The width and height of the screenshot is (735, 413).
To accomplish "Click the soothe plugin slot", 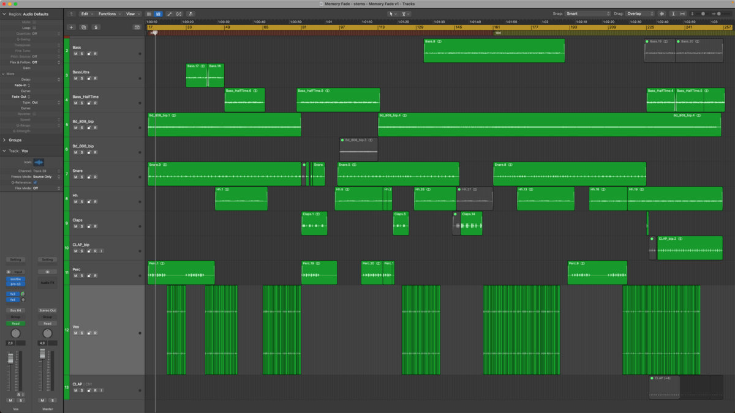I will [15, 279].
